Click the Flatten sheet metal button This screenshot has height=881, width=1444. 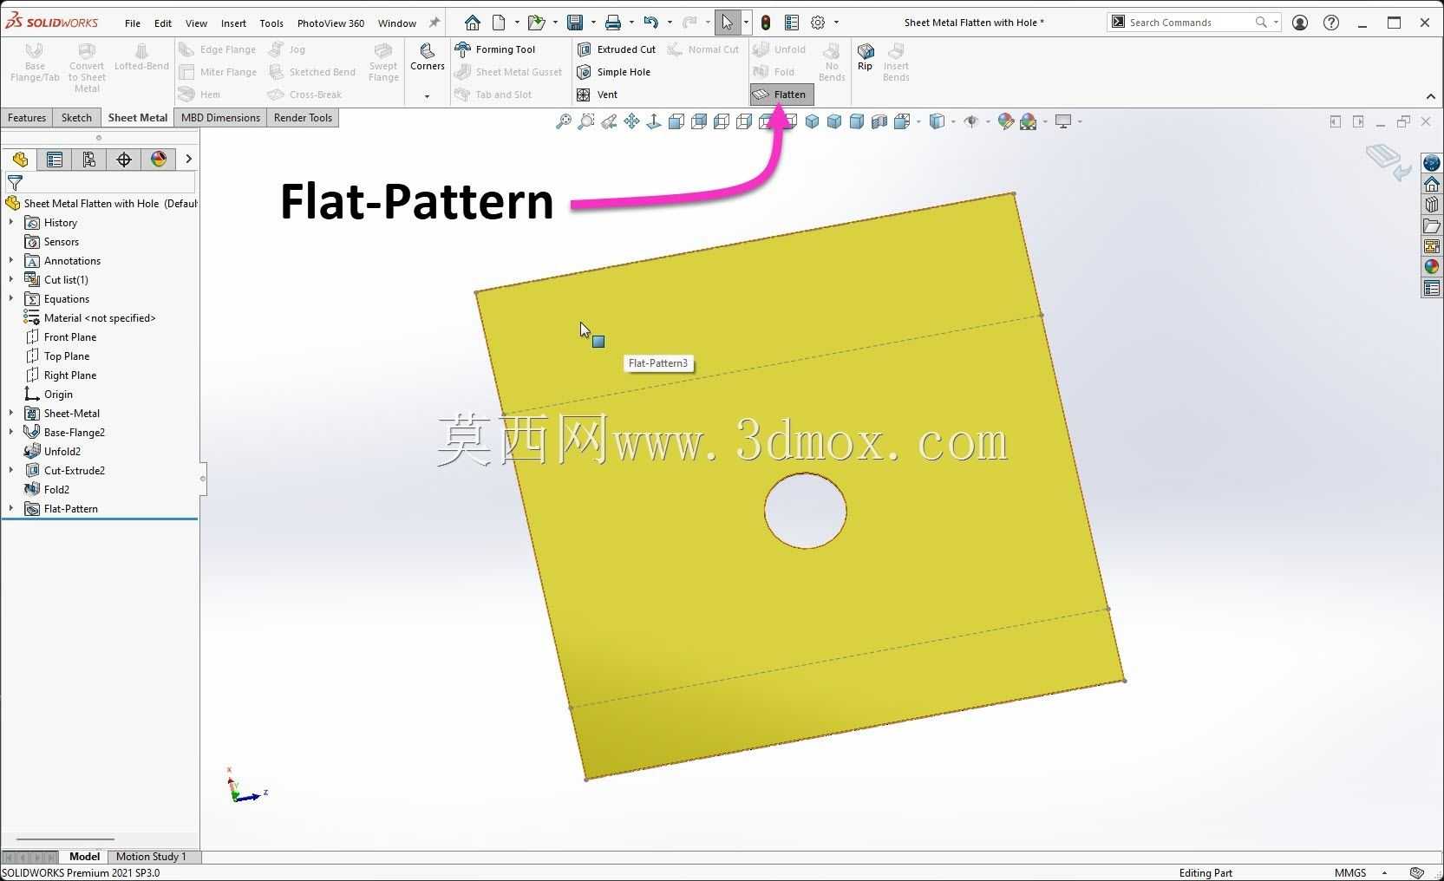tap(781, 95)
